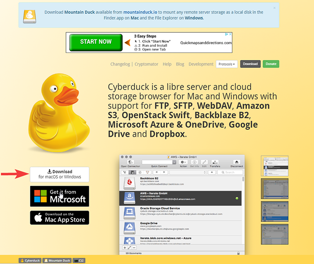Click the AdChoices triangle icon
The image size is (314, 264).
pos(227,34)
